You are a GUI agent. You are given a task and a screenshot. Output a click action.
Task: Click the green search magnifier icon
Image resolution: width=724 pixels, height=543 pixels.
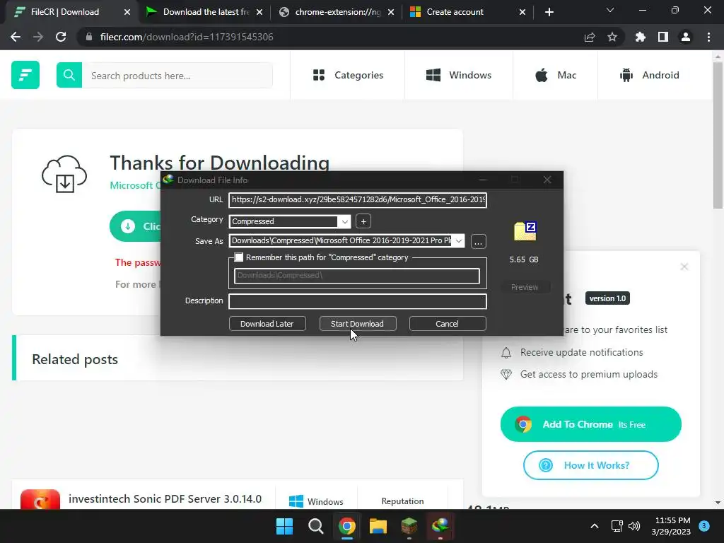69,75
